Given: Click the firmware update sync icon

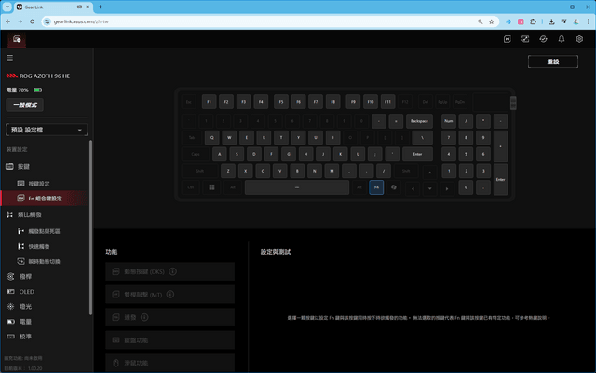Looking at the screenshot, I should pyautogui.click(x=543, y=39).
